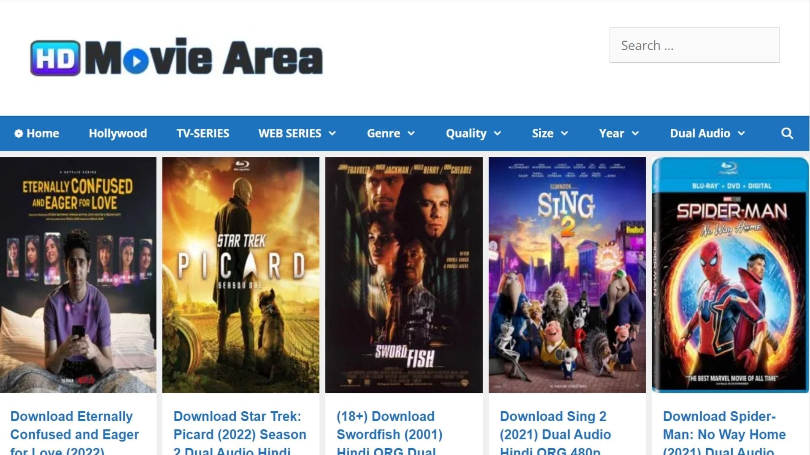Image resolution: width=810 pixels, height=455 pixels.
Task: Expand the WEB SERIES dropdown chevron
Action: click(332, 134)
